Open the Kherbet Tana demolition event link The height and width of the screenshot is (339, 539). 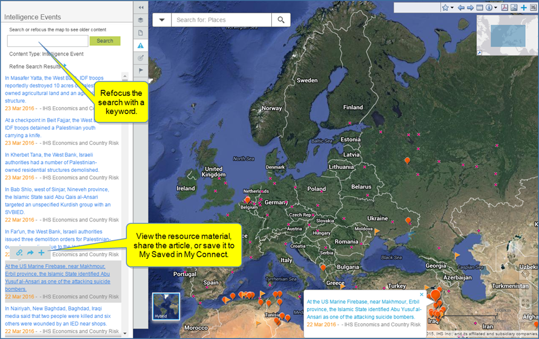pos(52,162)
